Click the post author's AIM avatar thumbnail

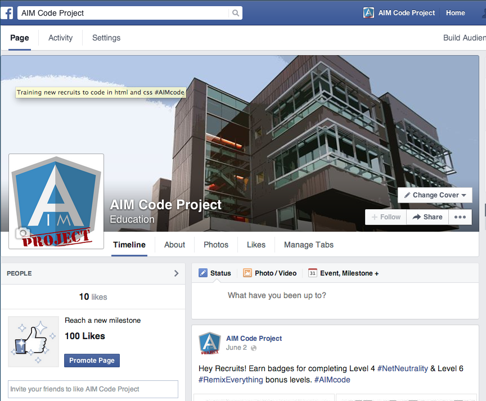209,344
